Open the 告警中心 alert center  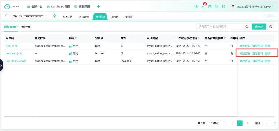(34, 7)
